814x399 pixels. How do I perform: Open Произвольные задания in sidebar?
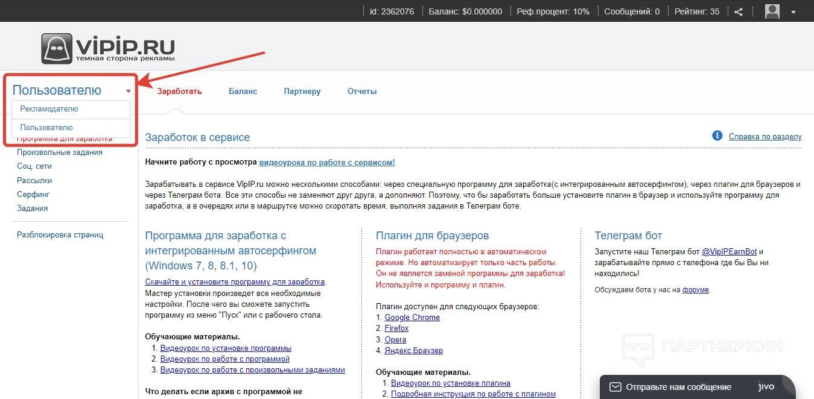pos(60,152)
